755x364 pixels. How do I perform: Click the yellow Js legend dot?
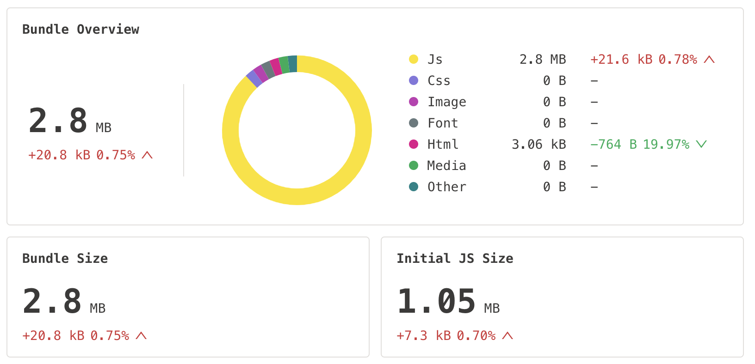(x=414, y=59)
